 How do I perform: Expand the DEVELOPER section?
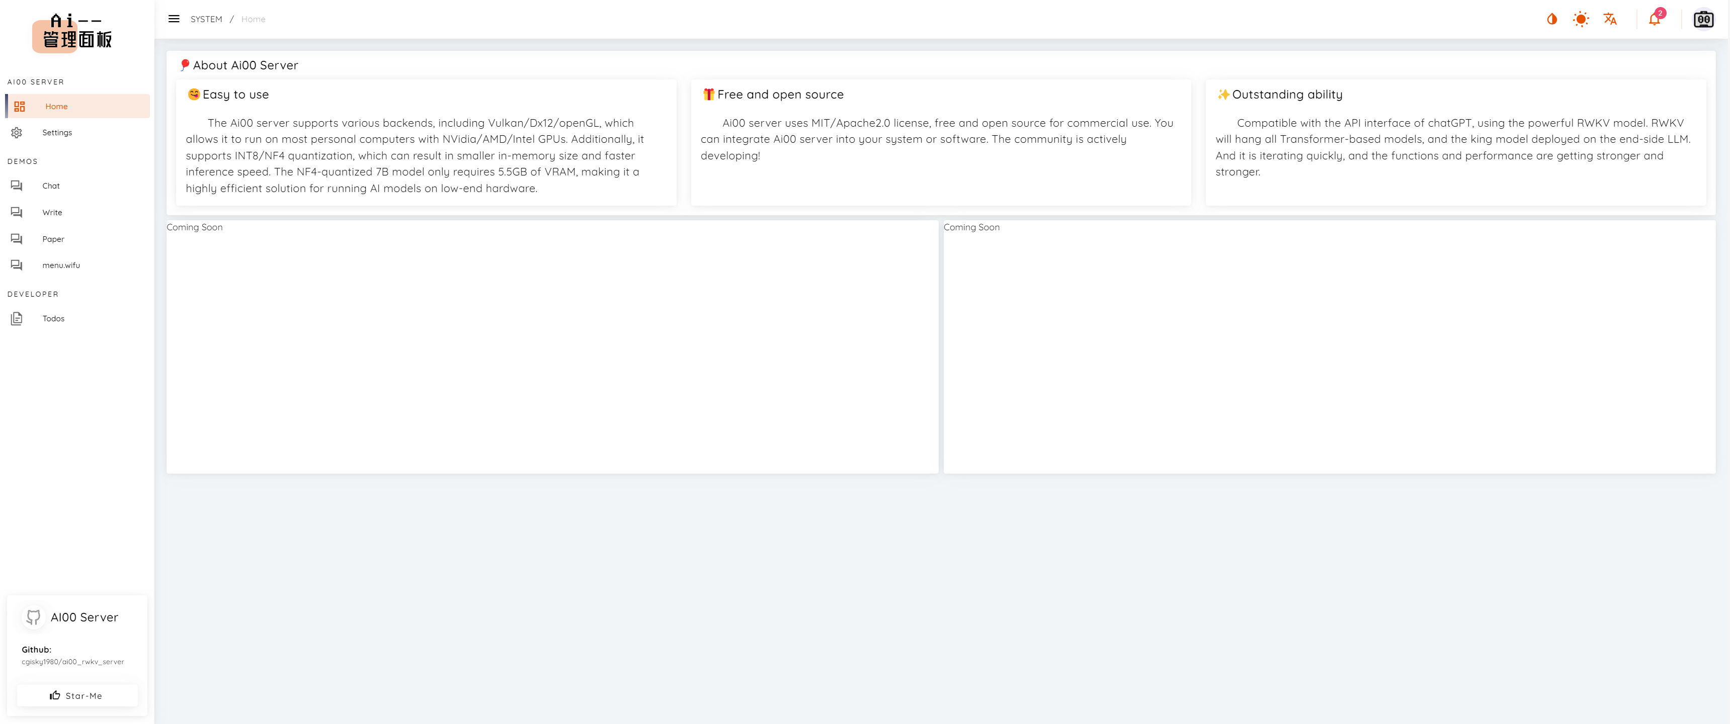[x=33, y=293]
